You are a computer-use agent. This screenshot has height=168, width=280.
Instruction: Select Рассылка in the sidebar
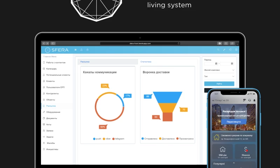pyautogui.click(x=57, y=106)
